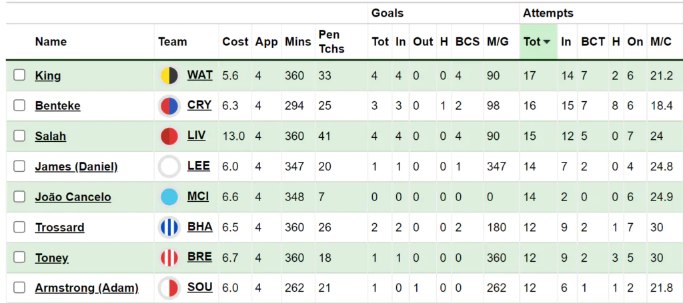The image size is (683, 303).
Task: Tick the Armstrong (Adam) checkbox
Action: [19, 288]
